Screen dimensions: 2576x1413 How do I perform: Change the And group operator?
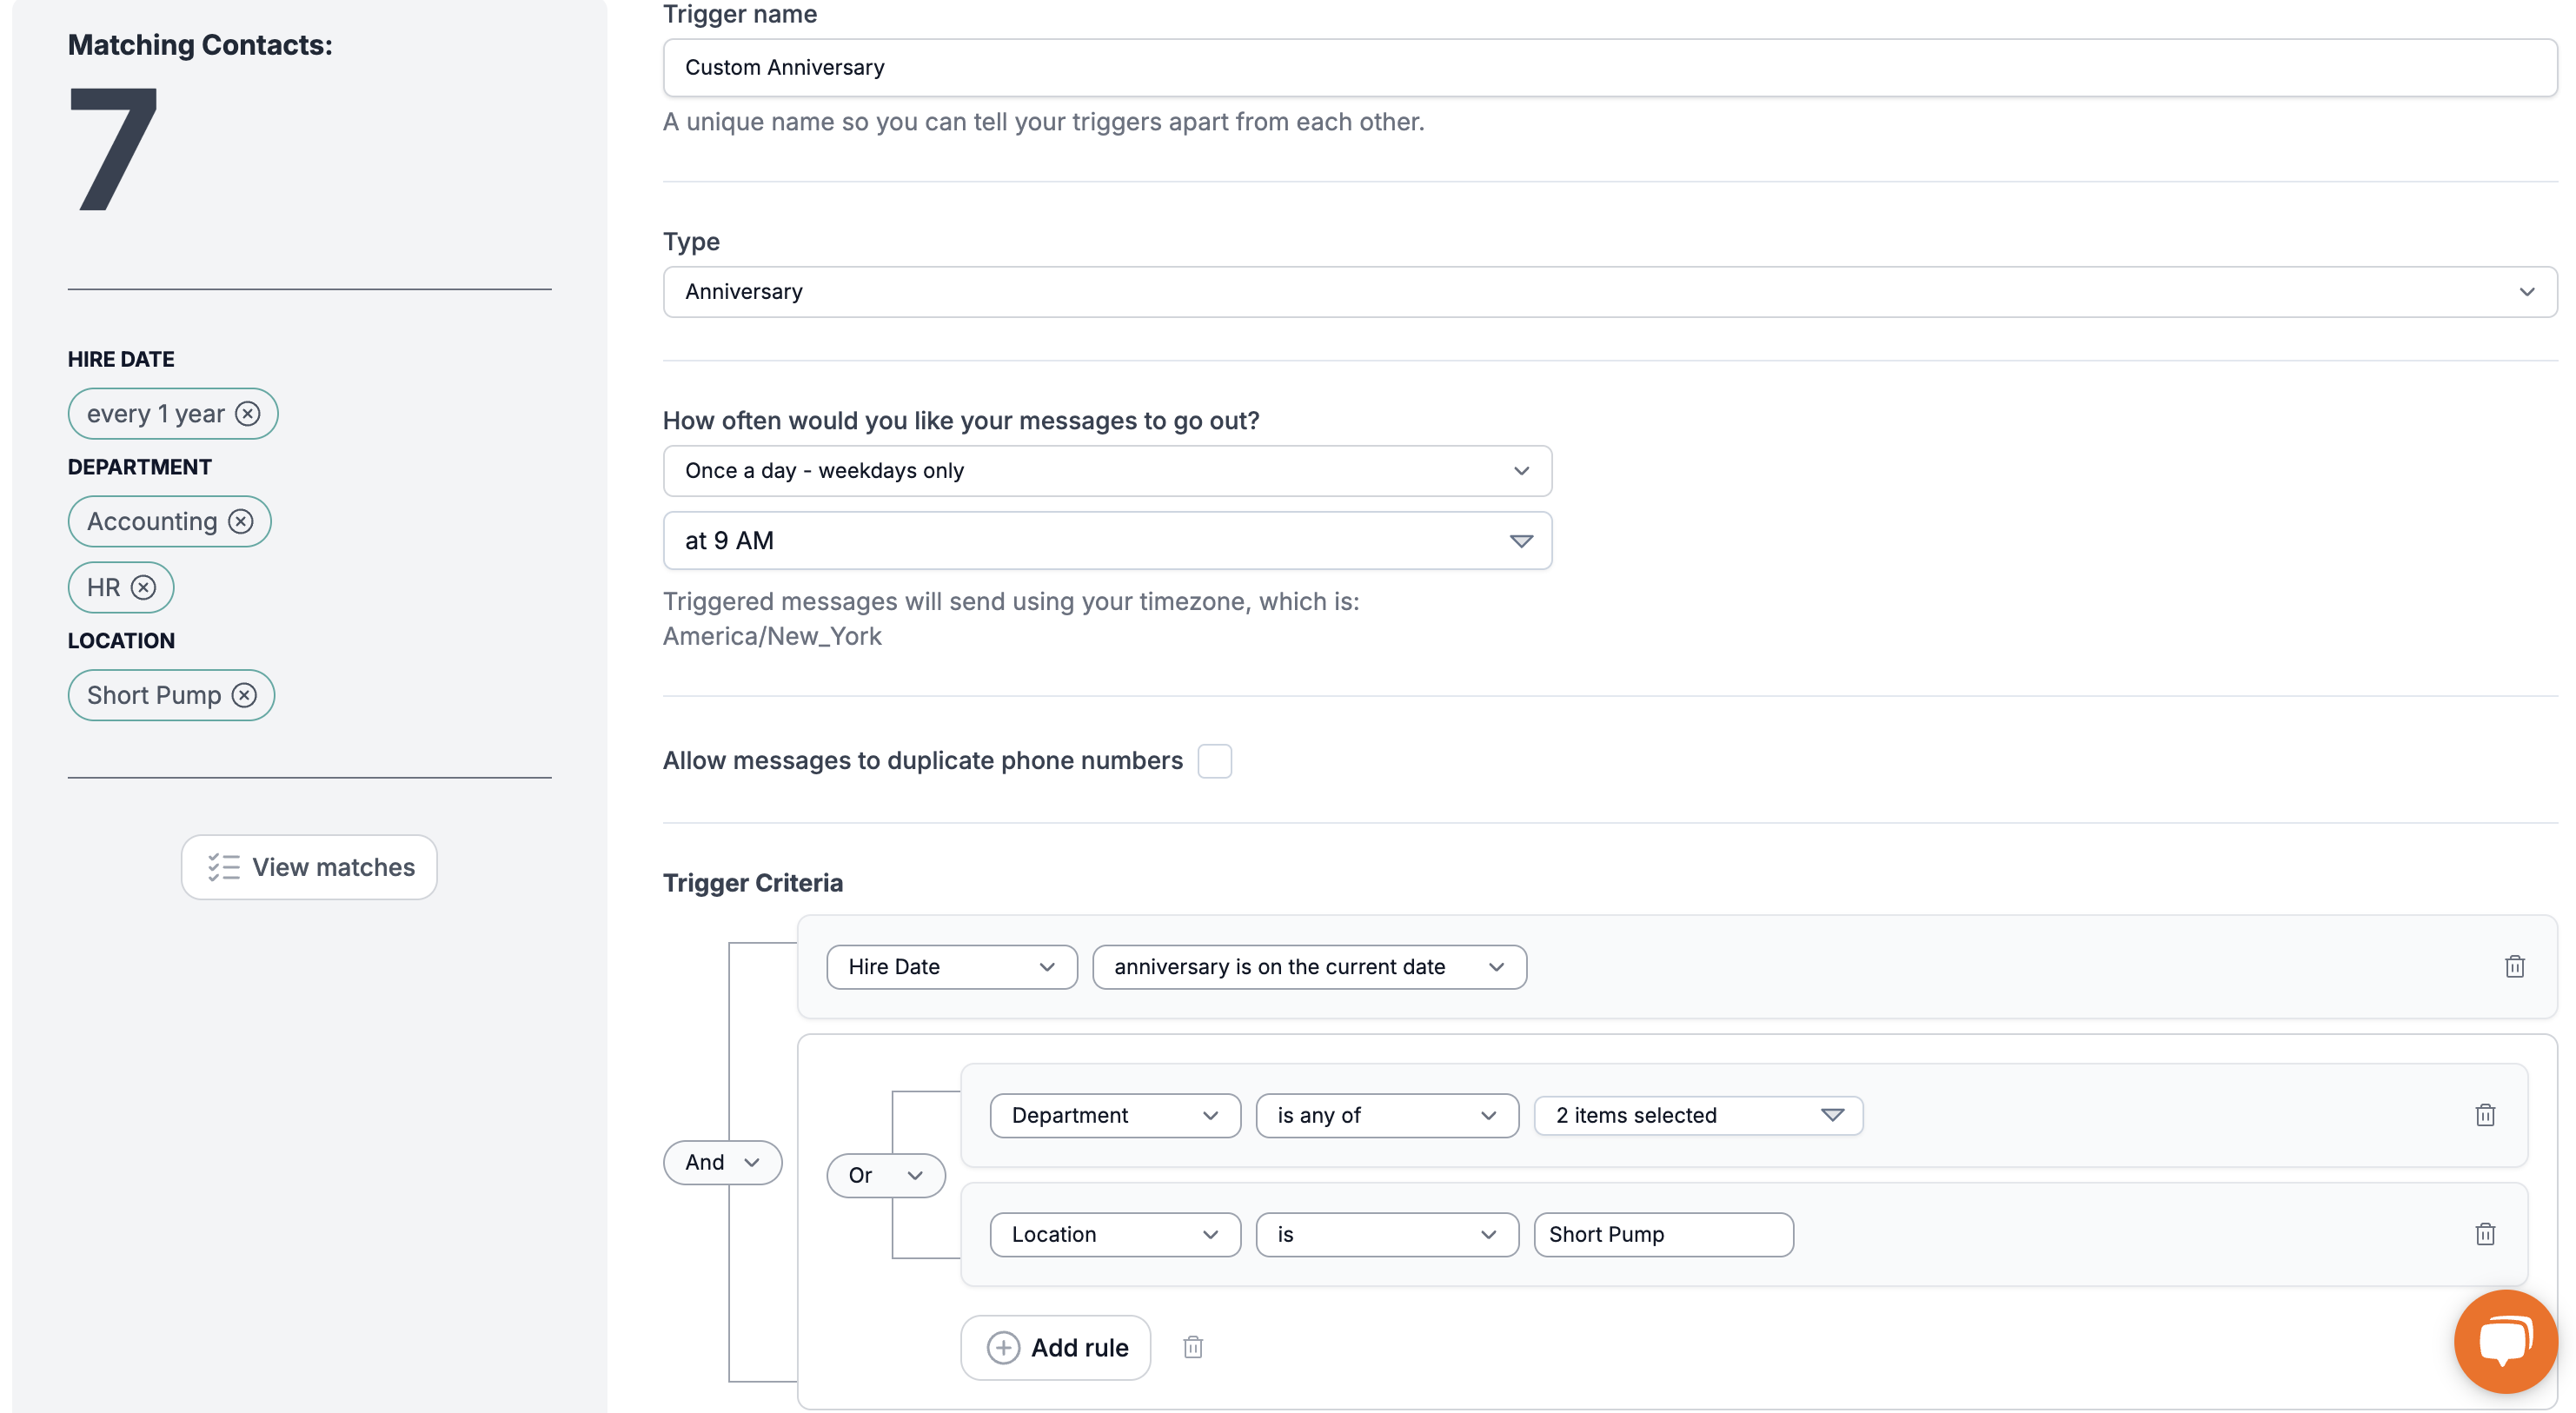pyautogui.click(x=722, y=1161)
